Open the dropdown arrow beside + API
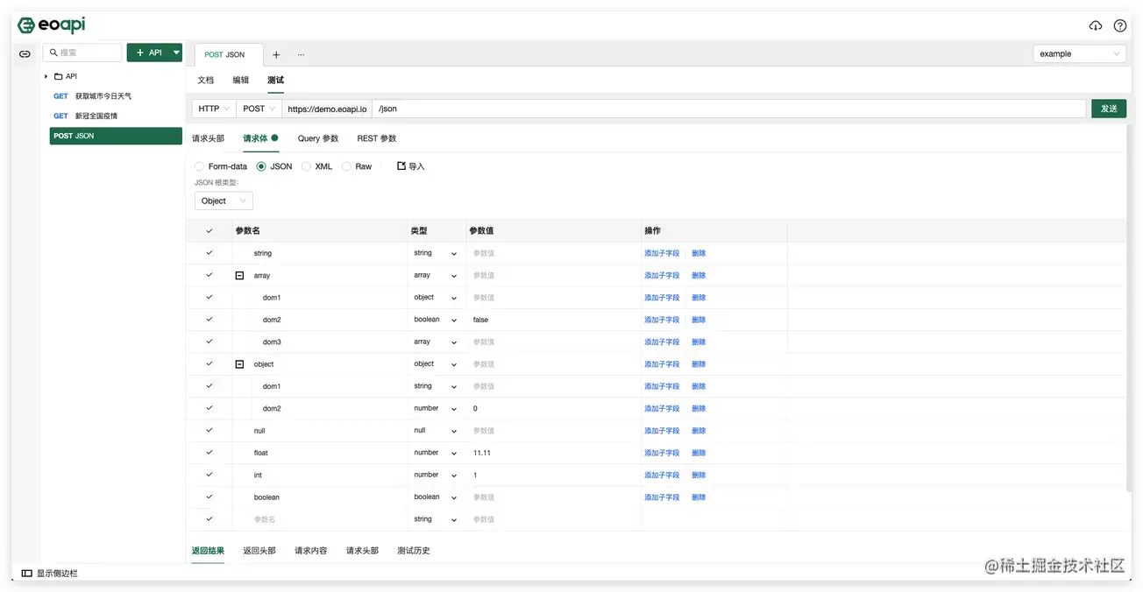Viewport: 1143px width, 592px height. [176, 53]
